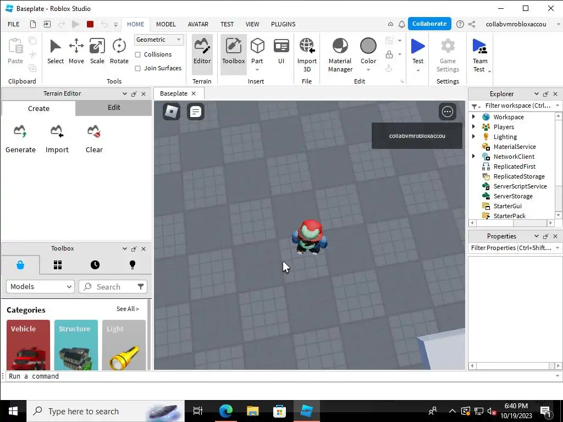Start the Test play button
563x422 pixels.
418,47
